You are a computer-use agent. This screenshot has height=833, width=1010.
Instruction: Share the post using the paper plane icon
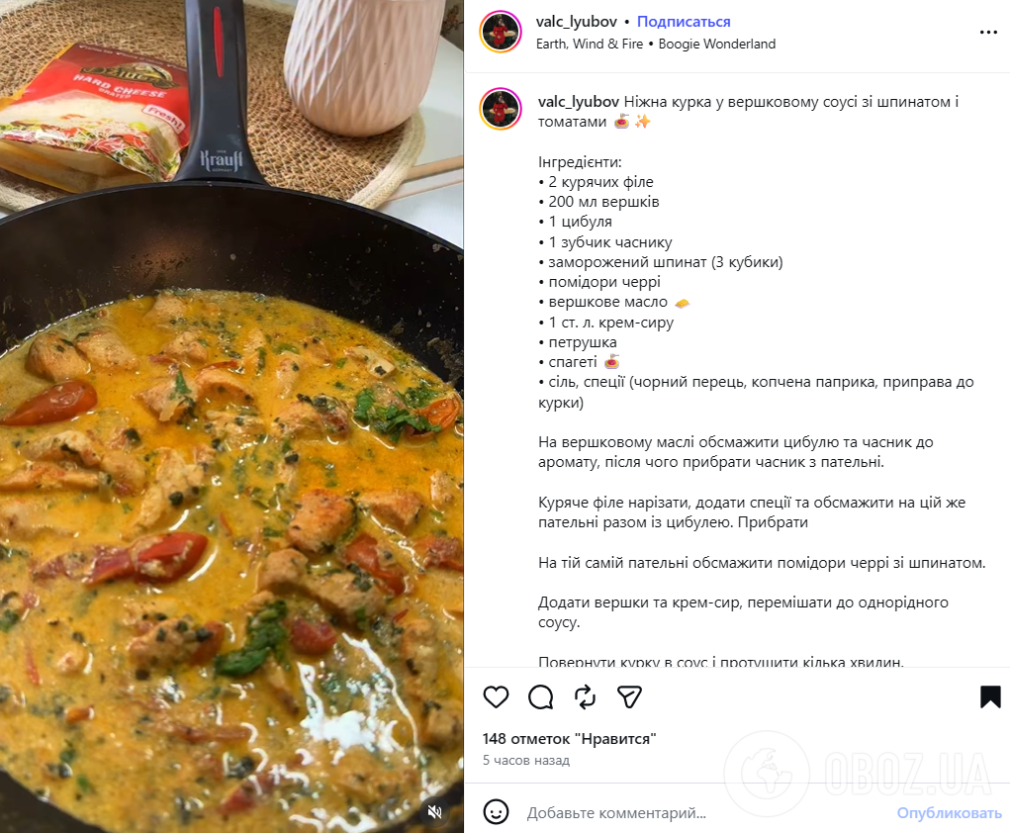[630, 696]
